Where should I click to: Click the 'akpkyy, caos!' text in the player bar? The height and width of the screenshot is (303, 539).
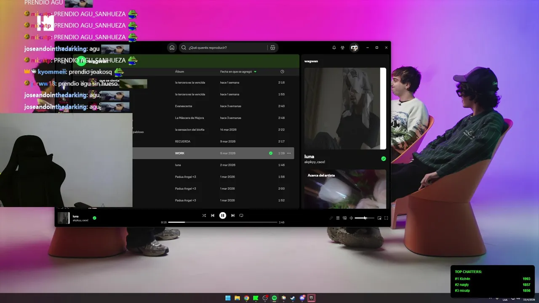click(x=80, y=221)
